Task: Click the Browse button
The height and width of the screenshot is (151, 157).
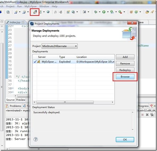Action: (125, 77)
